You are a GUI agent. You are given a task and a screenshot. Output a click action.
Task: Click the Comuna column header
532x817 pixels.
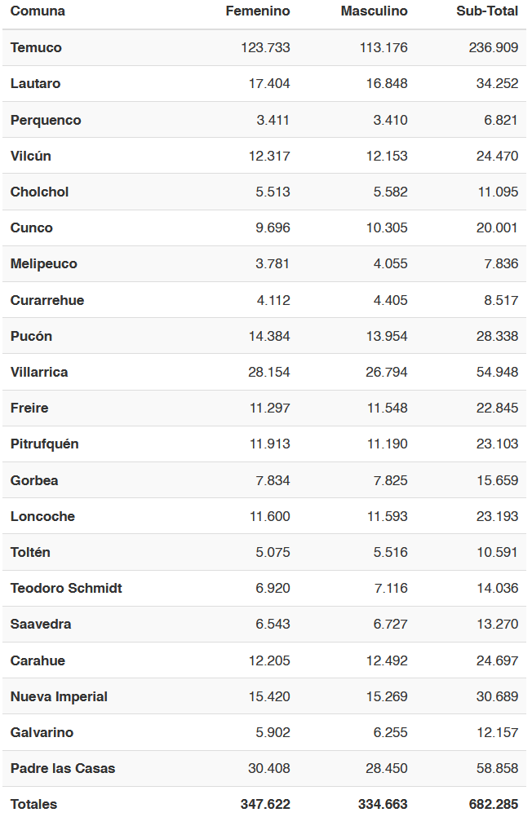click(38, 11)
